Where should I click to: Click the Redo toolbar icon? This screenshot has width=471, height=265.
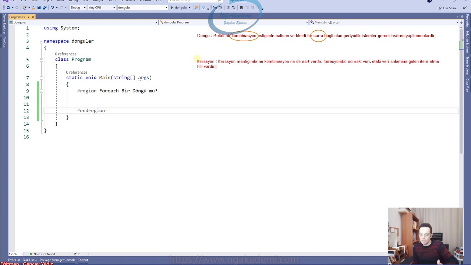[x=61, y=8]
